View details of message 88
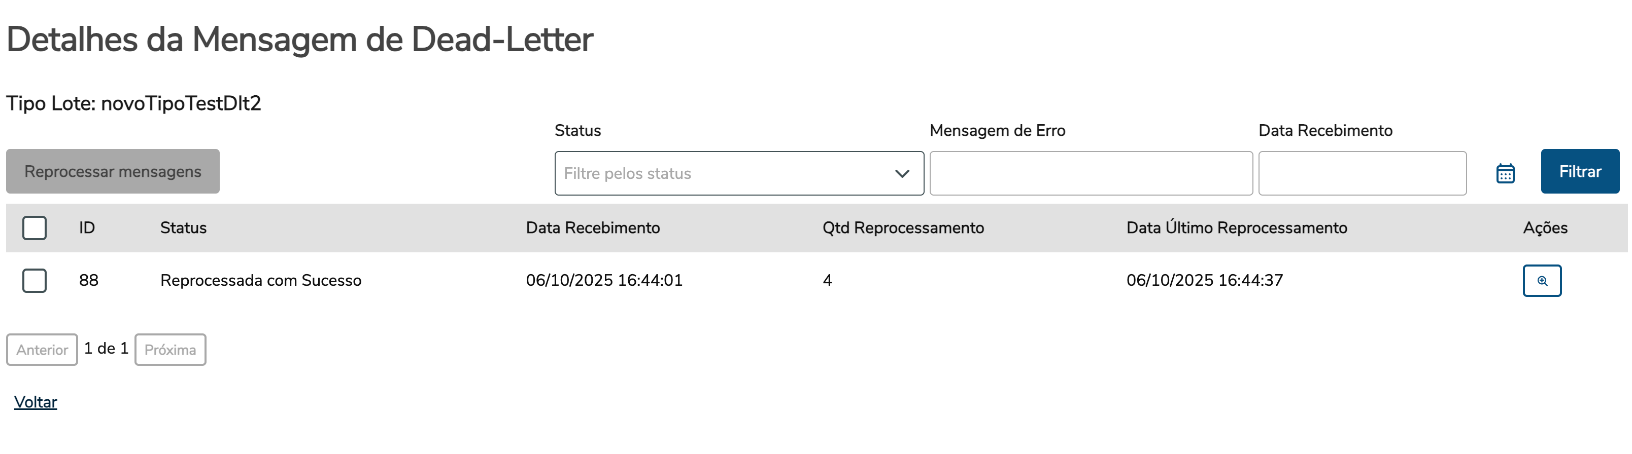The width and height of the screenshot is (1632, 454). point(1541,280)
